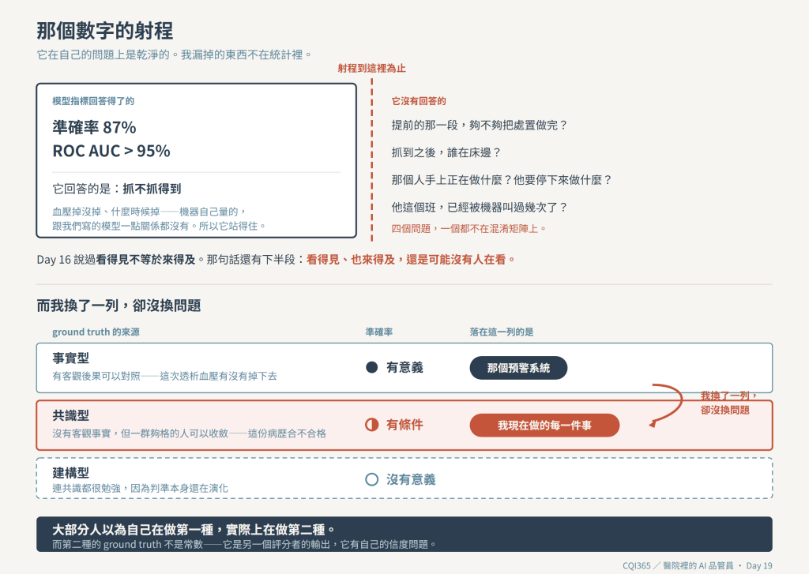Click the hollow circle beside 沒有意義
This screenshot has width=809, height=574.
(371, 479)
